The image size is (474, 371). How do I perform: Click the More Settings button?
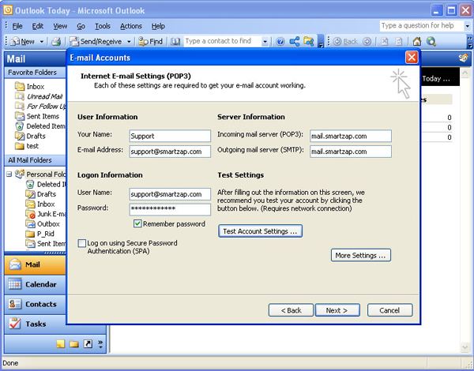pos(361,255)
